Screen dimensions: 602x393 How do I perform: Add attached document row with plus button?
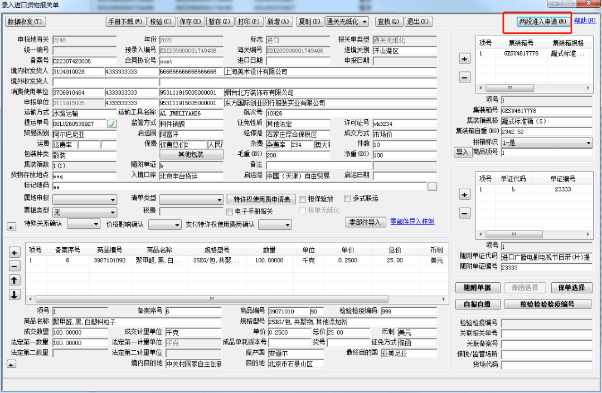click(x=464, y=195)
